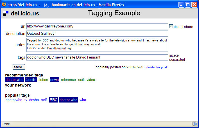Click the Tagging Example heading
Viewport: 199px width, 128px height.
pos(114,13)
